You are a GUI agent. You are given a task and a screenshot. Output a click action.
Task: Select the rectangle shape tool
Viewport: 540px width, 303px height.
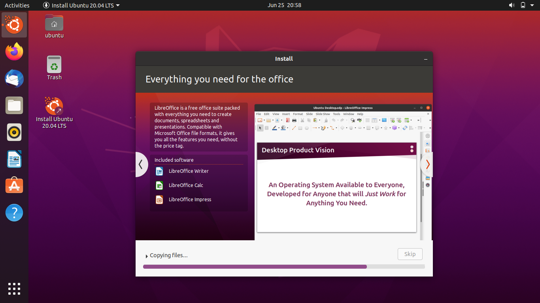point(300,128)
